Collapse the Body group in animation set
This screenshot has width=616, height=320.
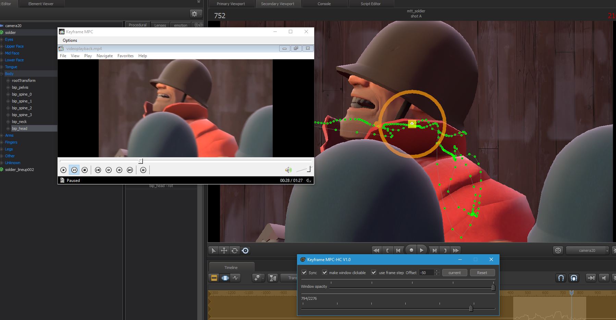point(2,74)
